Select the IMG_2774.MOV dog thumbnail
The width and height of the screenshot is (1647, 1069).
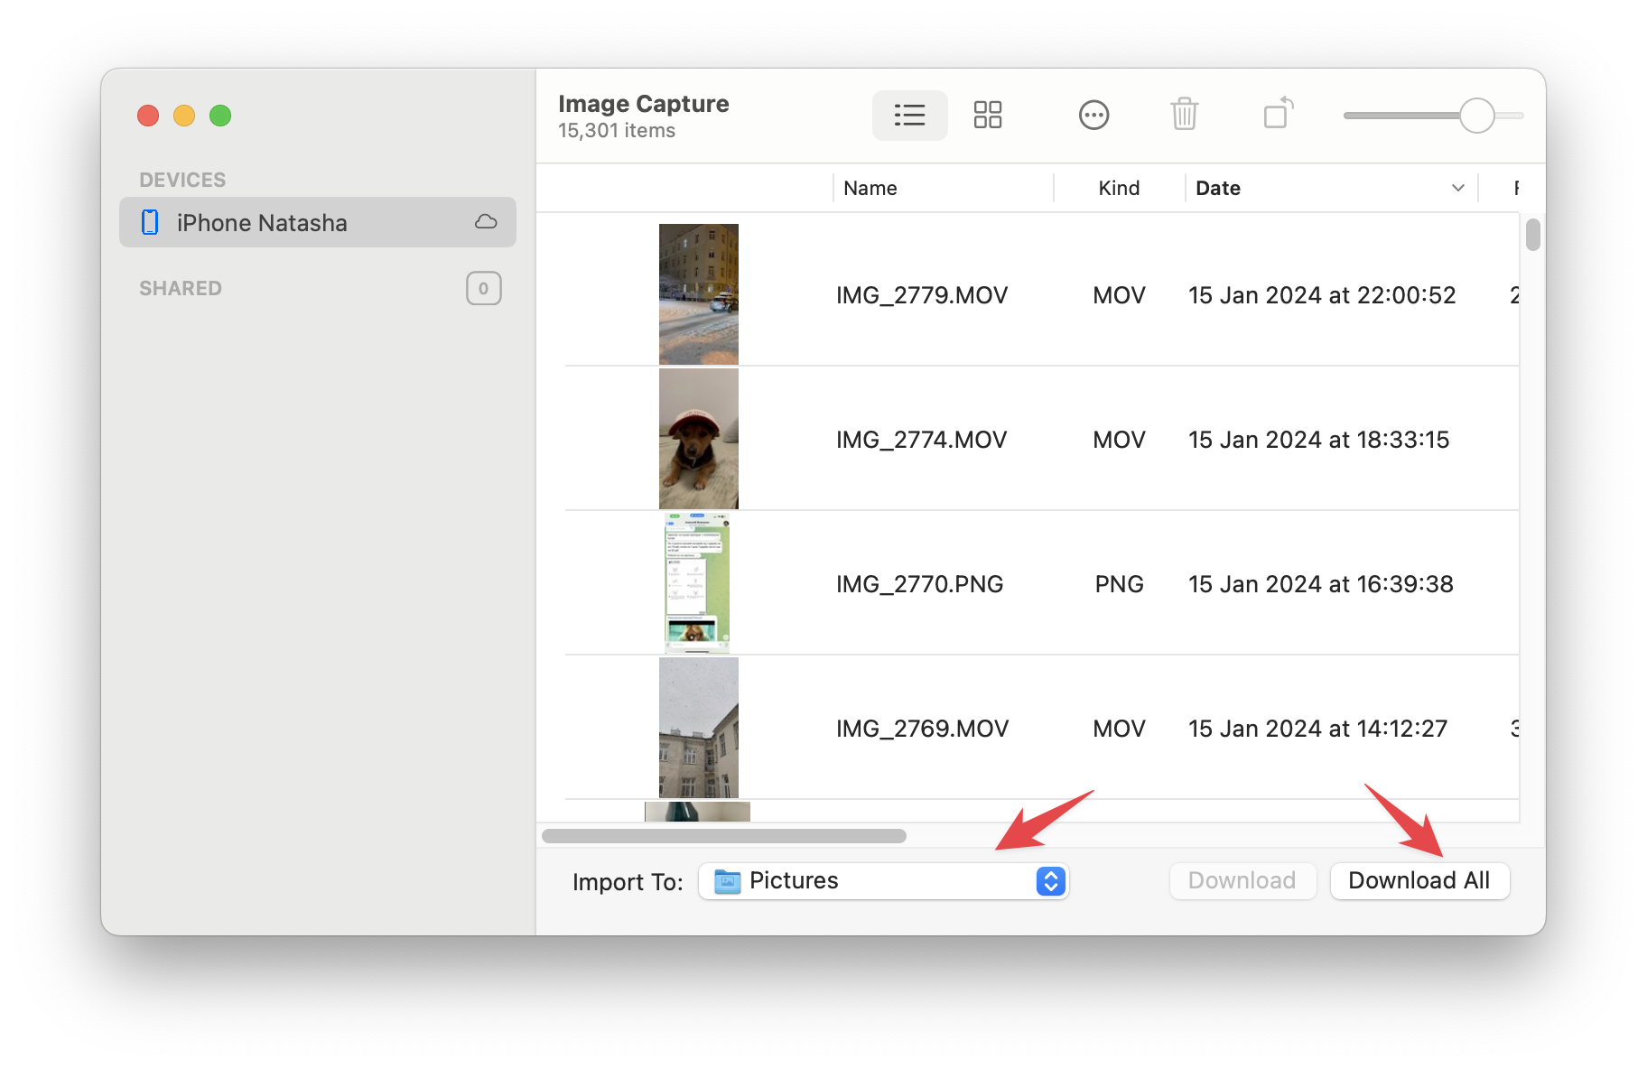click(698, 438)
